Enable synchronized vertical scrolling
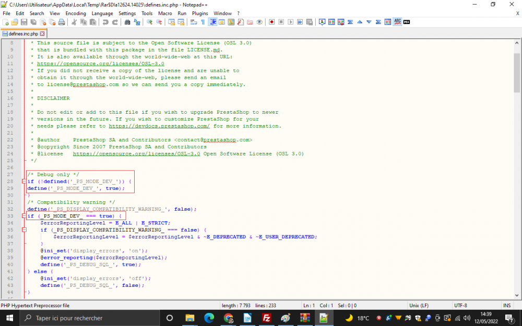The height and width of the screenshot is (326, 522). click(x=170, y=23)
